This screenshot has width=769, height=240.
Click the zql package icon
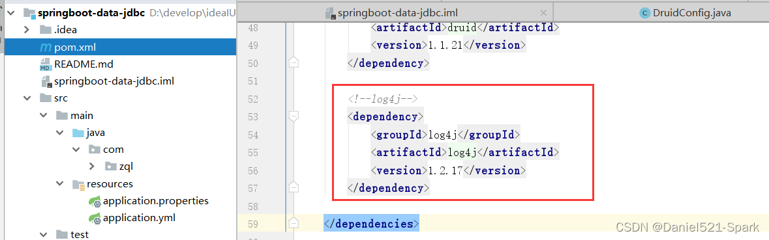pos(111,167)
